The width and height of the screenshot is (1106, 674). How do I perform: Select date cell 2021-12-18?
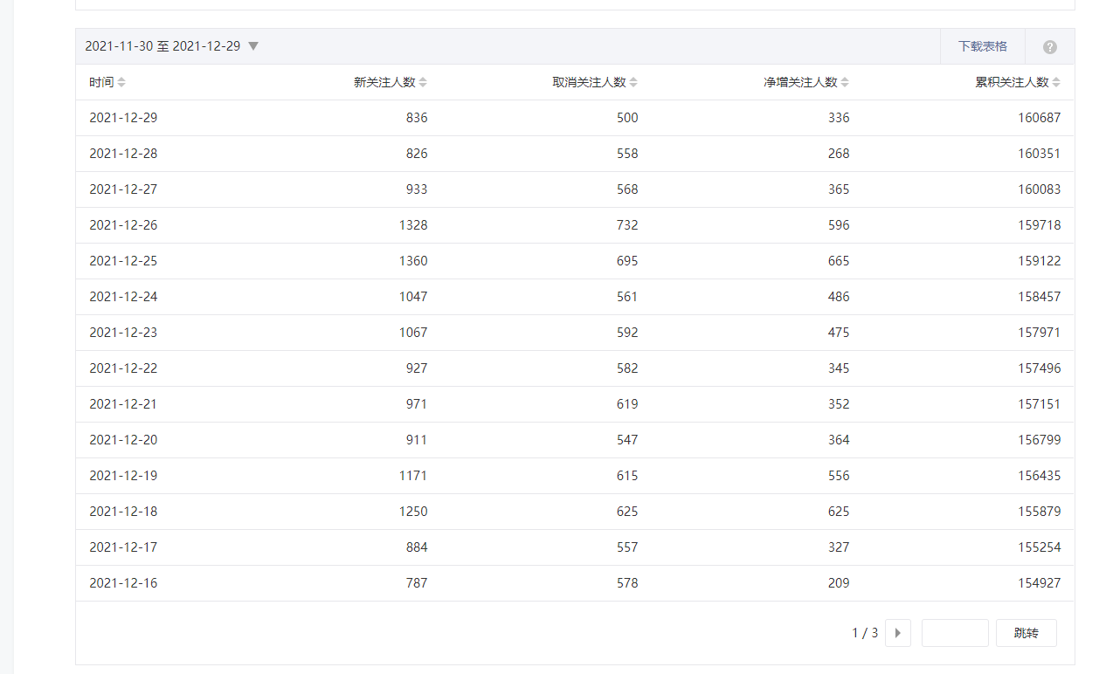(x=123, y=512)
